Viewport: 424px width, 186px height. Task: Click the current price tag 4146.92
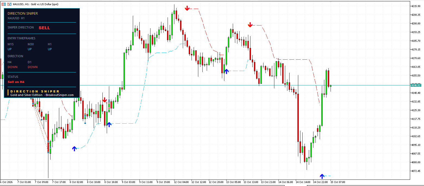416,85
